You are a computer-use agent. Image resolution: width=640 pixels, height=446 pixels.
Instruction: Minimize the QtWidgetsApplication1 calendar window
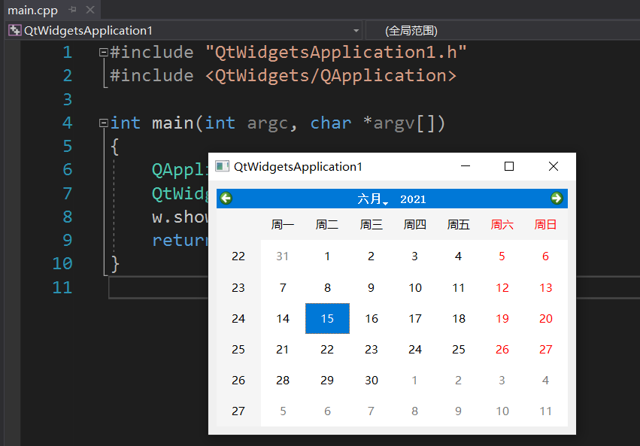pos(466,166)
